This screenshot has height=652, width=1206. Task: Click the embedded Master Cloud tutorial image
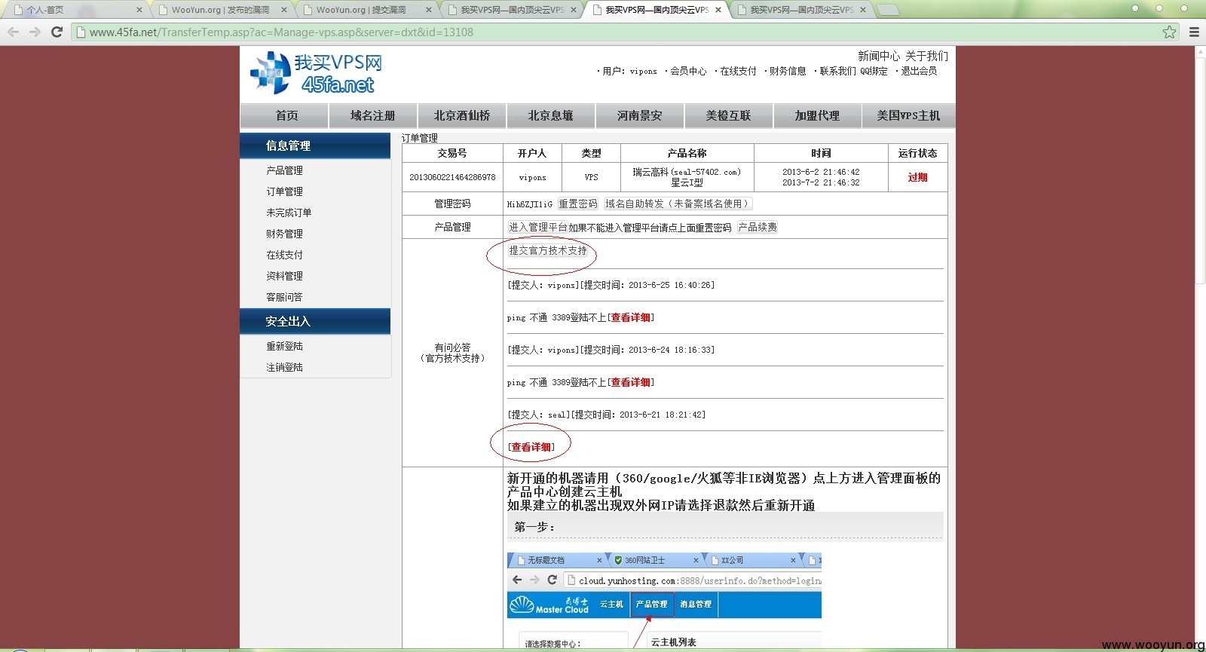664,601
